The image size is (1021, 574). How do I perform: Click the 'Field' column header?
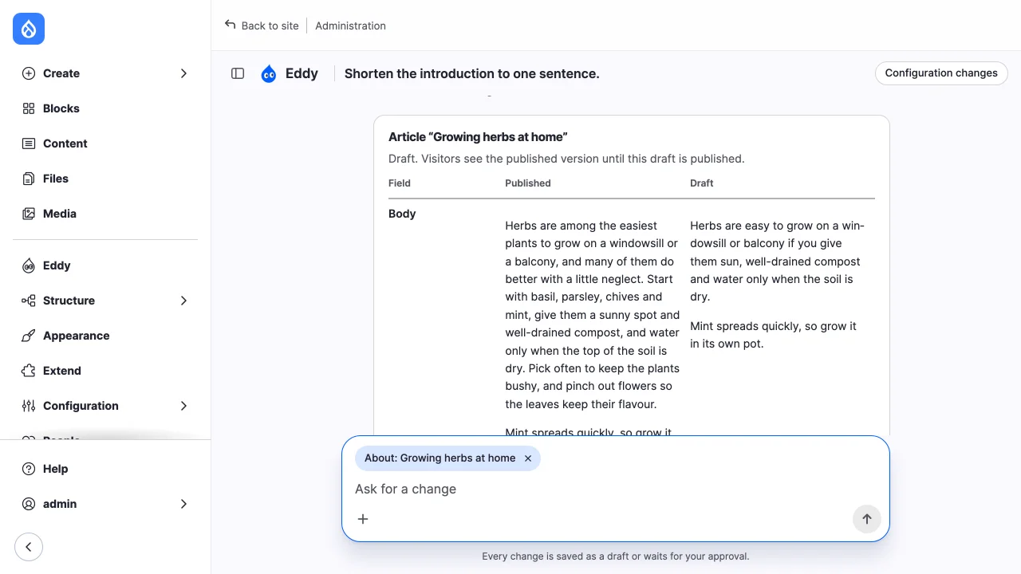click(x=400, y=183)
